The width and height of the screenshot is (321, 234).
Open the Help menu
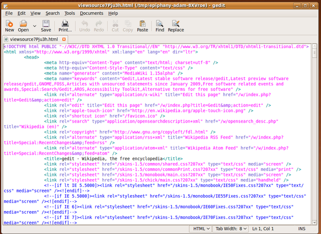(x=113, y=13)
